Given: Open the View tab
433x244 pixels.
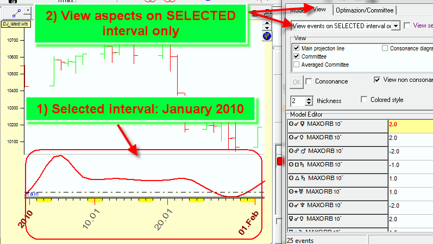Looking at the screenshot, I should (319, 10).
